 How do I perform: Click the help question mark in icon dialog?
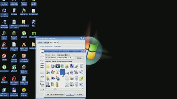pyautogui.click(x=82, y=51)
